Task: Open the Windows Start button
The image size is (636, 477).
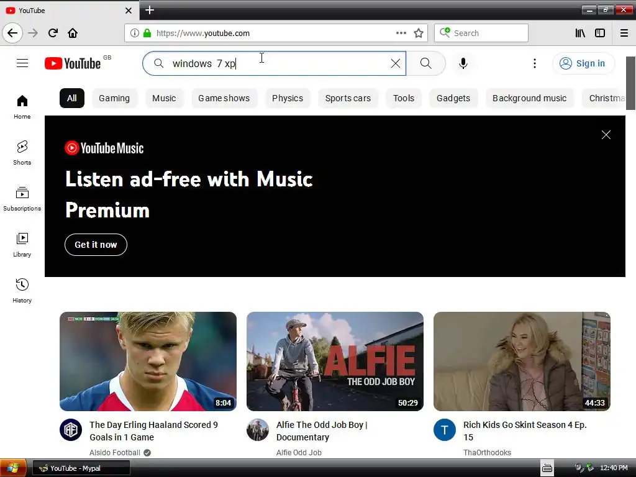Action: (13, 468)
